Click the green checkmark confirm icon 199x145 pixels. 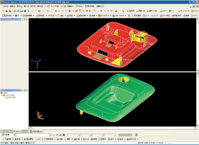(x=54, y=135)
